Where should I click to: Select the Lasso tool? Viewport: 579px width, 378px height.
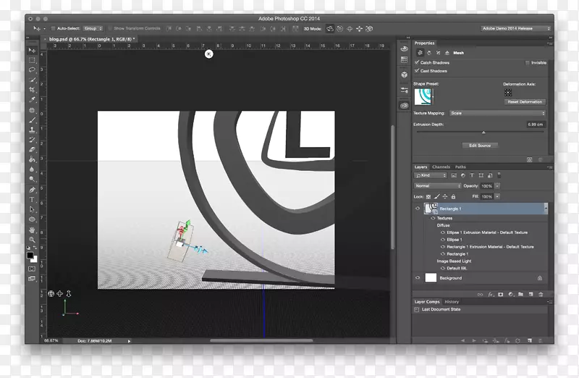(x=32, y=70)
